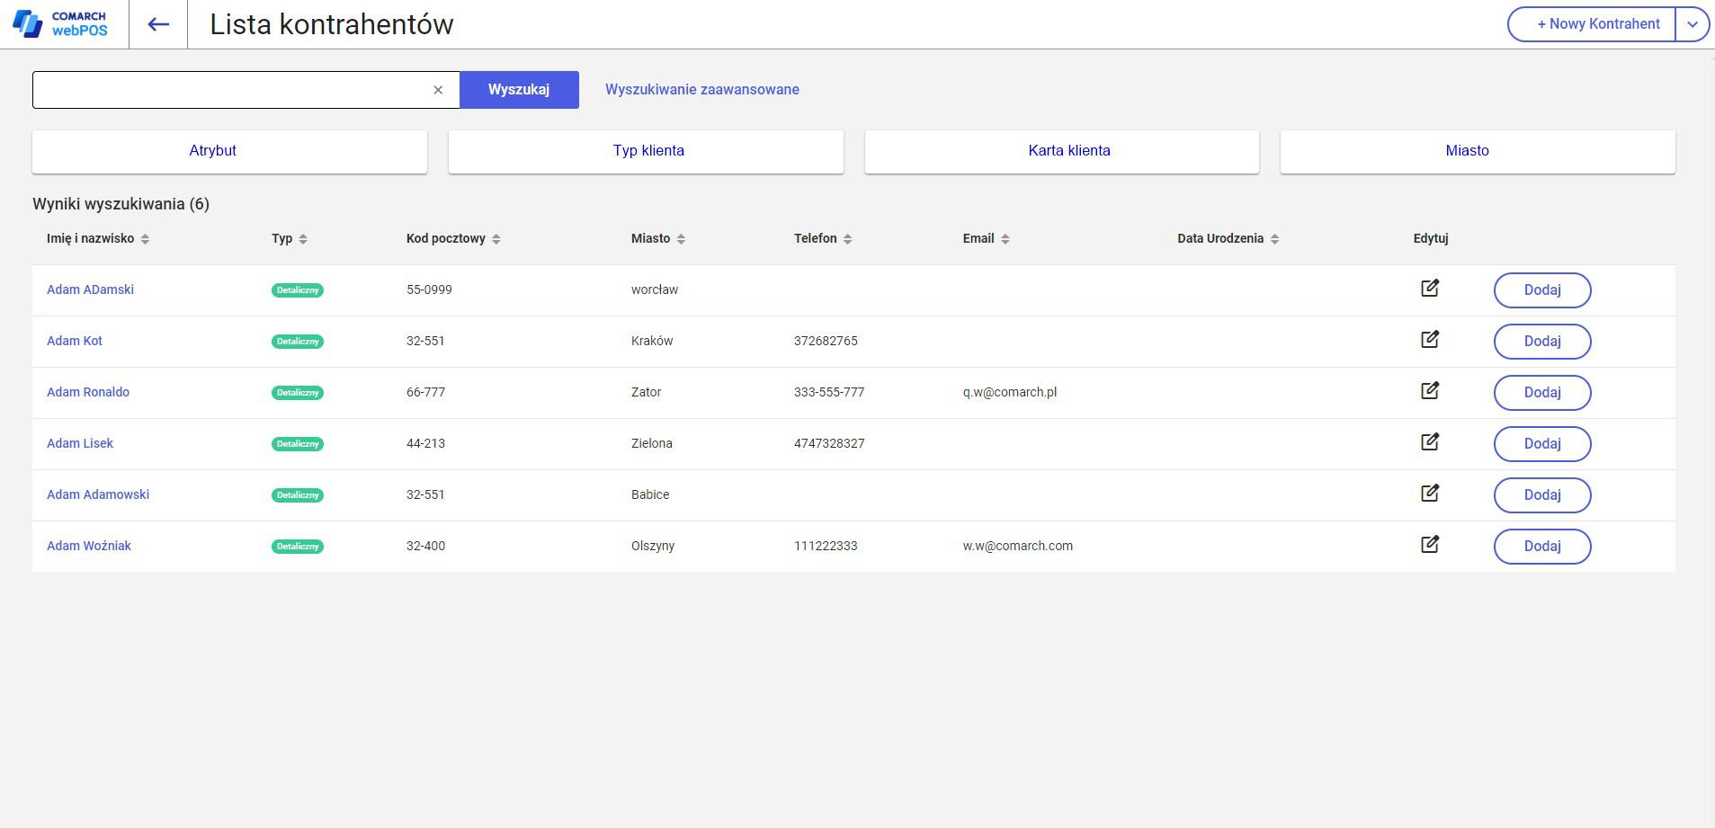Image resolution: width=1715 pixels, height=828 pixels.
Task: Open the Typ klienta filter
Action: pos(646,151)
